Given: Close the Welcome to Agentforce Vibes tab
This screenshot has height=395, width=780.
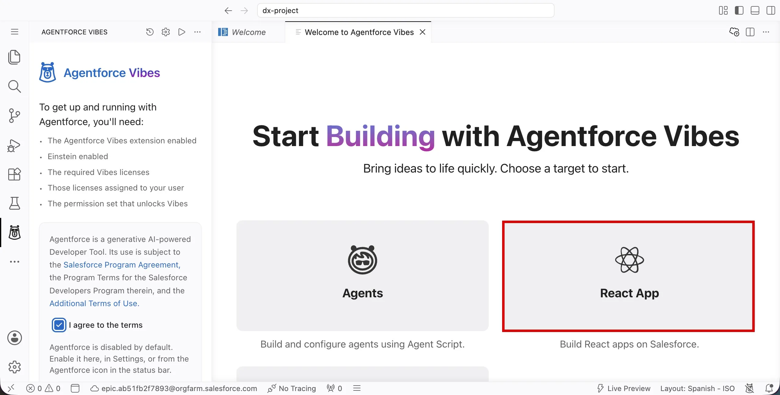Looking at the screenshot, I should [423, 32].
